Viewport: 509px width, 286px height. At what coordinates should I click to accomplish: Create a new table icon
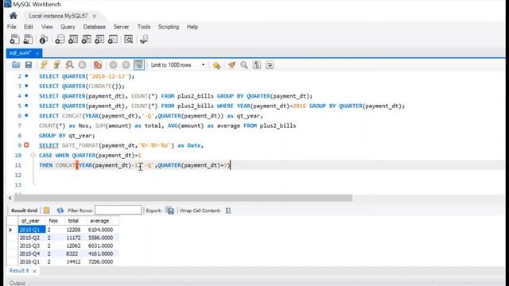click(73, 39)
